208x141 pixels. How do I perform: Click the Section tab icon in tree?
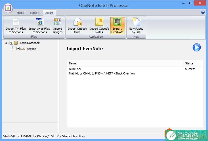23,49
